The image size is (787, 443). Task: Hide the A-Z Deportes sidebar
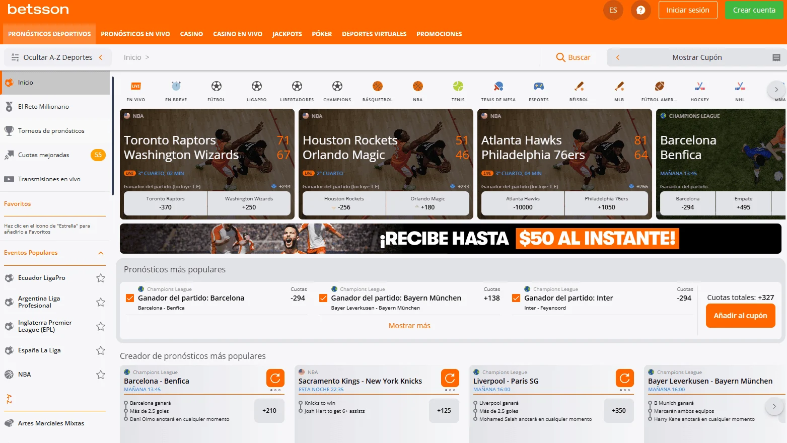[x=57, y=57]
